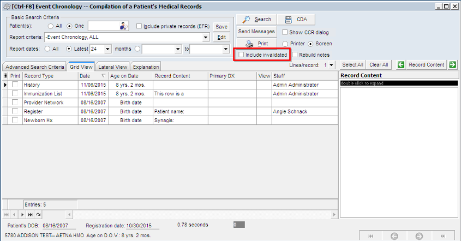Click 'double click to expand' bar
This screenshot has width=461, height=241.
(x=399, y=83)
